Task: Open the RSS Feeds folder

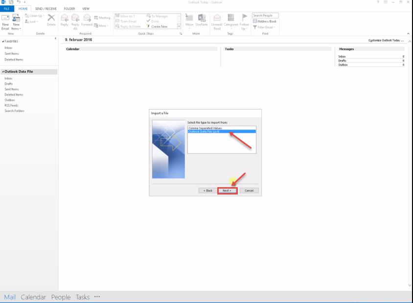Action: (11, 106)
